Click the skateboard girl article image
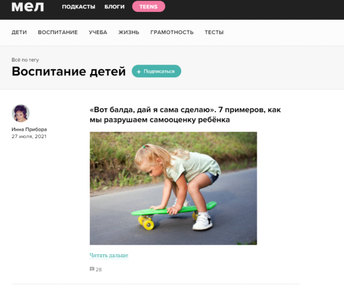 pos(173,188)
